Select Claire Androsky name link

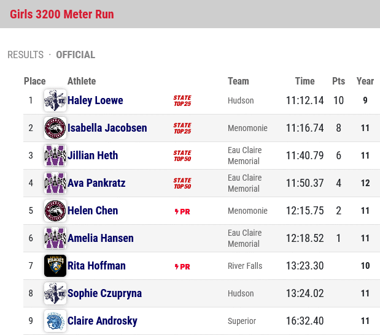point(103,321)
